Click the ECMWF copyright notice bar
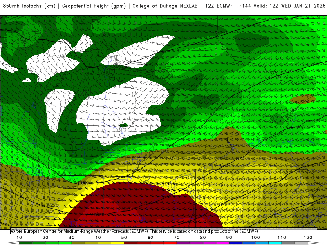The width and height of the screenshot is (327, 245). [x=164, y=231]
